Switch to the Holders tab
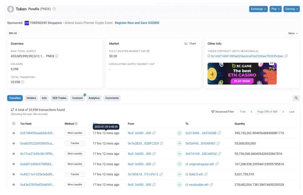Image resolution: width=303 pixels, height=195 pixels. click(31, 98)
